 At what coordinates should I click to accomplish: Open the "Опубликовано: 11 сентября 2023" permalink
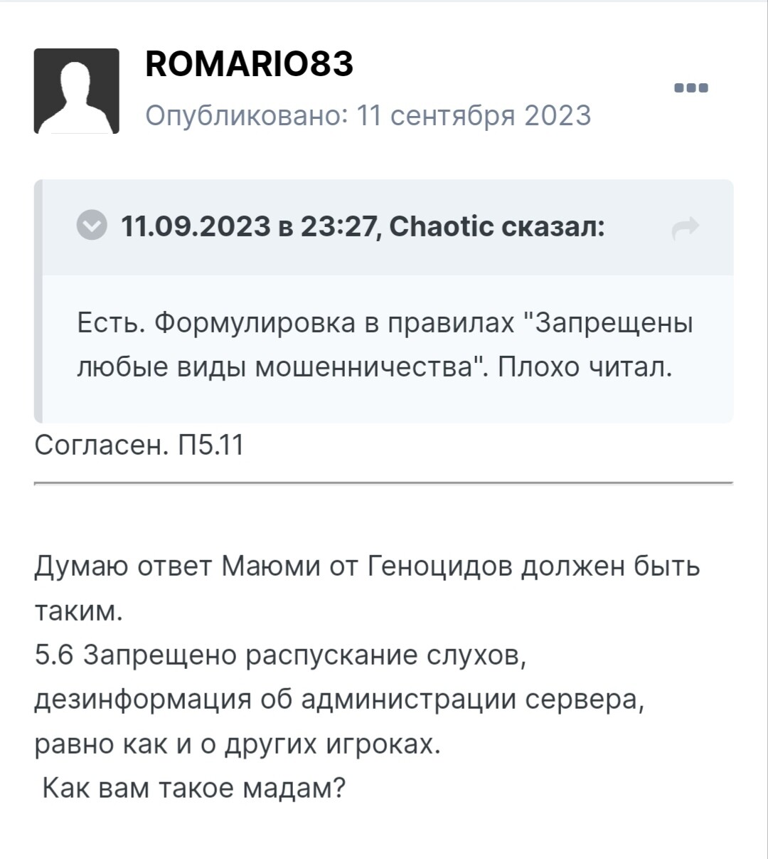click(368, 115)
